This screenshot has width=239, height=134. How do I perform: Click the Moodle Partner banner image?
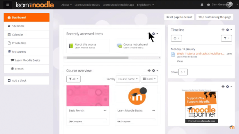[x=201, y=107]
